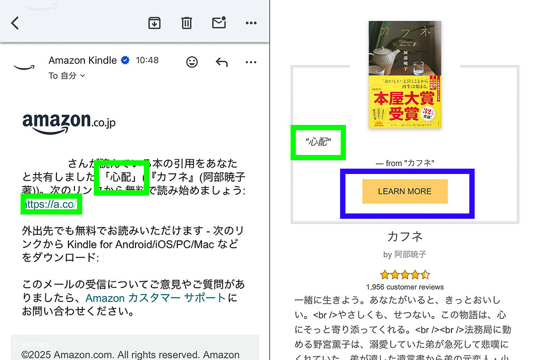This screenshot has height=360, width=540.
Task: Click the amazon.co.jp logo
Action: pyautogui.click(x=69, y=122)
